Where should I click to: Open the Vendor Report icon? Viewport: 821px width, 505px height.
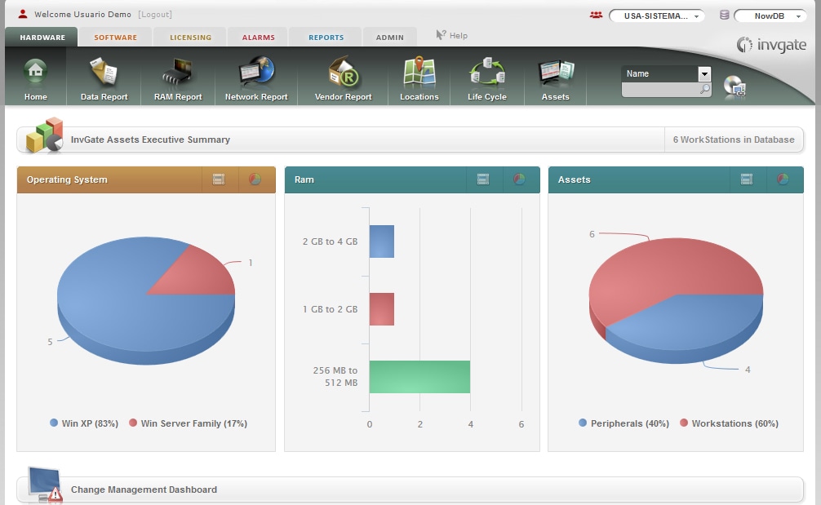click(343, 71)
